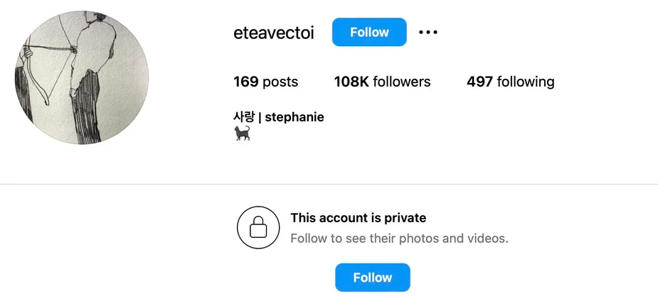Screen dimensions: 658x306
Task: Click the number 108K in stats
Action: click(x=351, y=82)
